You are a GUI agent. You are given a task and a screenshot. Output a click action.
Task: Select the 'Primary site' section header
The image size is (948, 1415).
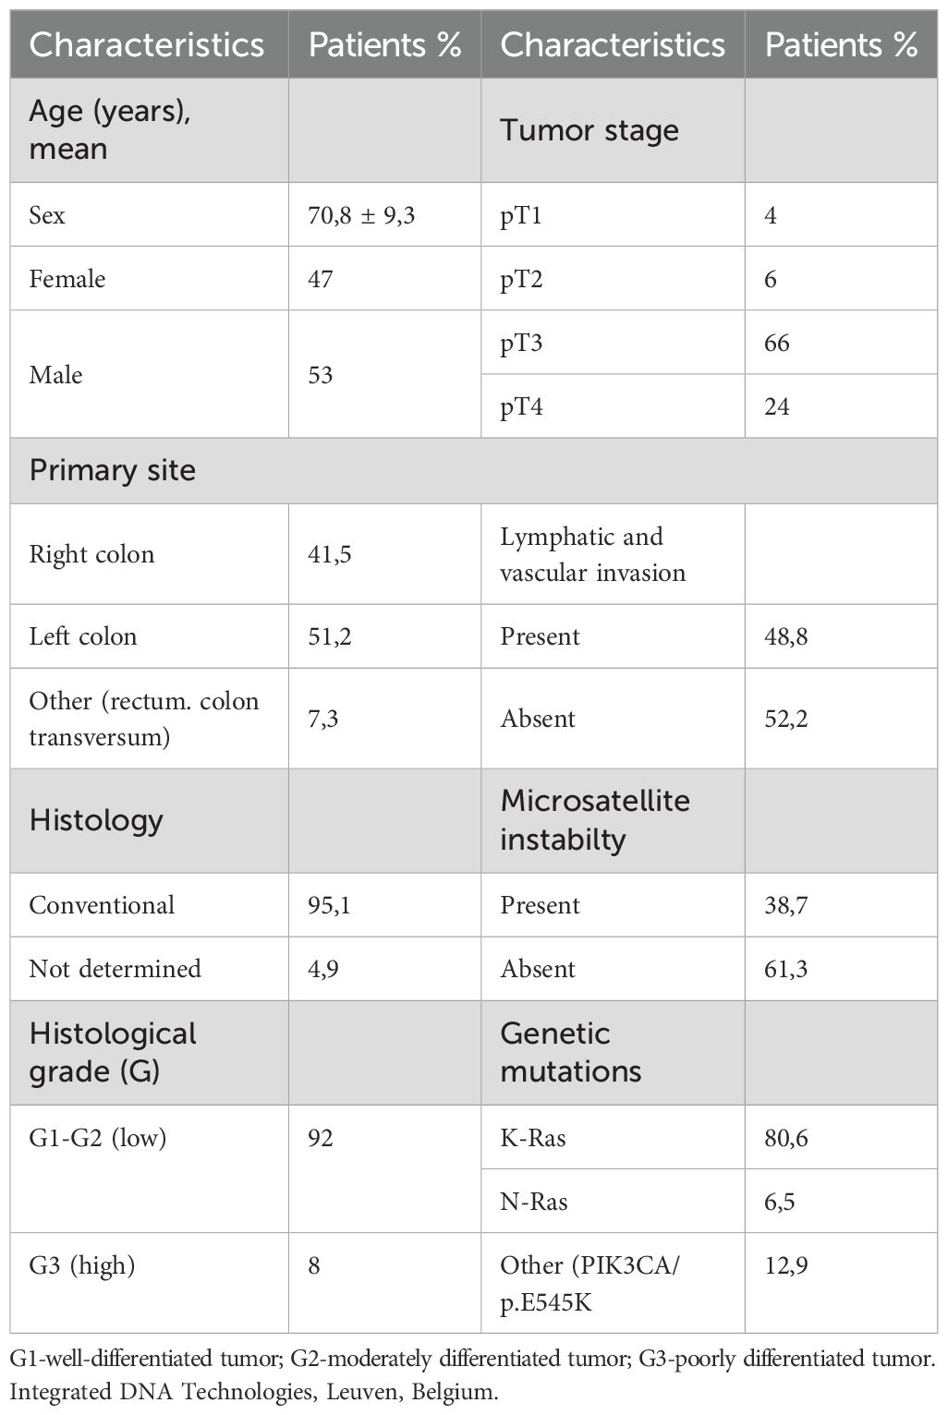(113, 470)
